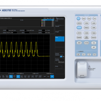Toggle the AUT ANA status button
Screen dimensions: 101x101
(22, 77)
